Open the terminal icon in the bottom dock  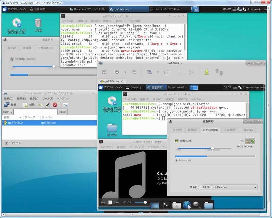166,205
